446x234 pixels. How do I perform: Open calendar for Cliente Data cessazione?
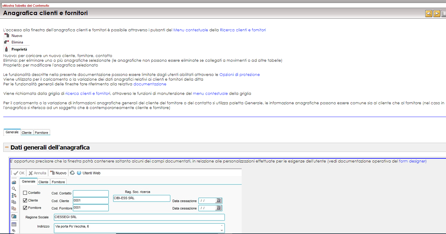219,201
